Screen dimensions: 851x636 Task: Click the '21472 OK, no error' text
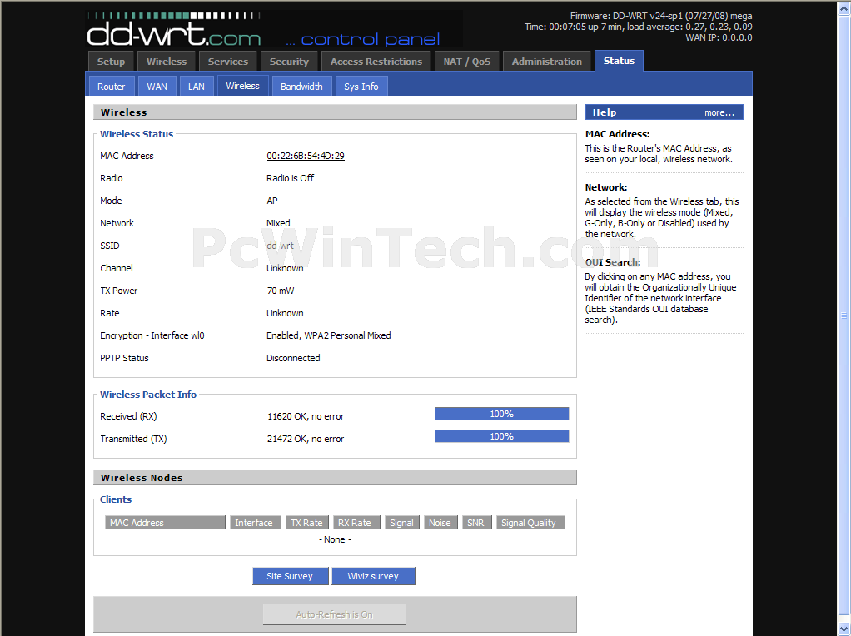[306, 439]
